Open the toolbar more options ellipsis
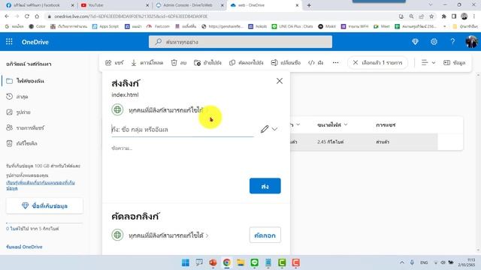 tap(336, 63)
